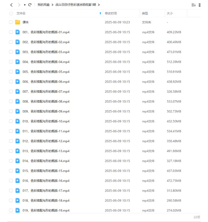Click the date 2025-06-09 10:23

tap(117, 22)
